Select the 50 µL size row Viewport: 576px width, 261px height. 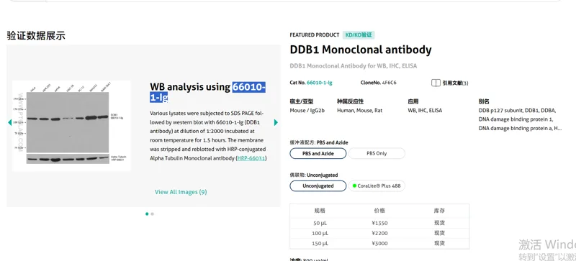pyautogui.click(x=379, y=223)
